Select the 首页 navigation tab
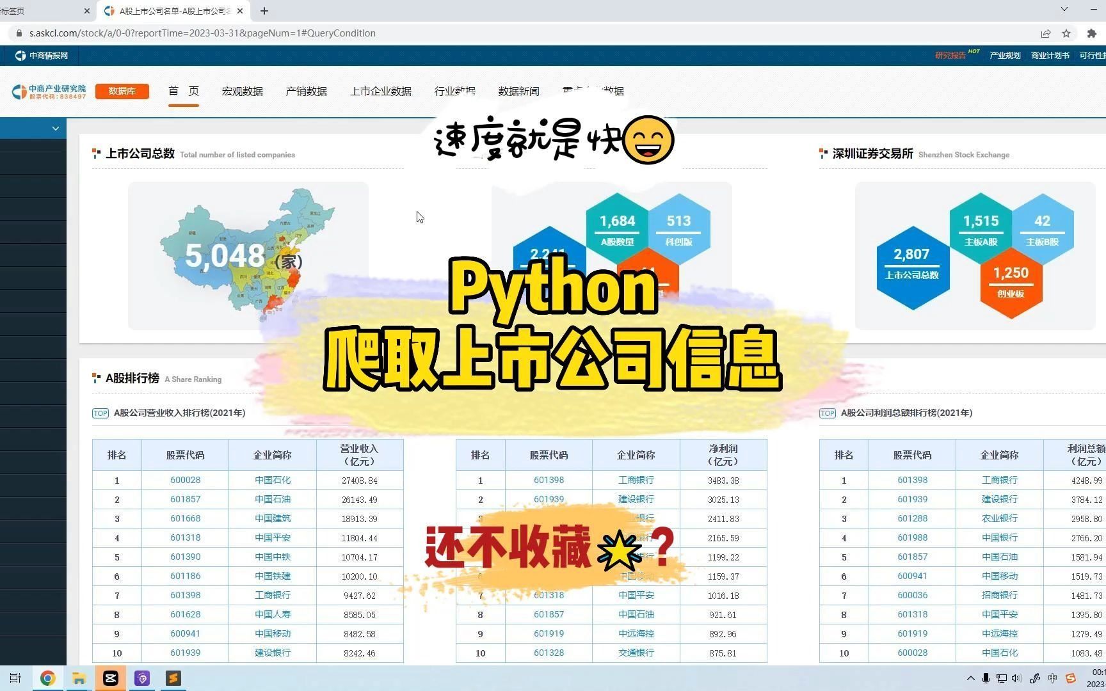This screenshot has width=1106, height=691. 184,91
